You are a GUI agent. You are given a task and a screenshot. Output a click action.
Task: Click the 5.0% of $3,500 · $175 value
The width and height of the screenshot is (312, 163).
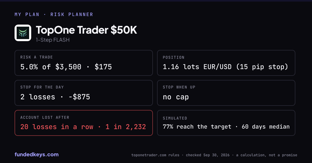tap(66, 67)
